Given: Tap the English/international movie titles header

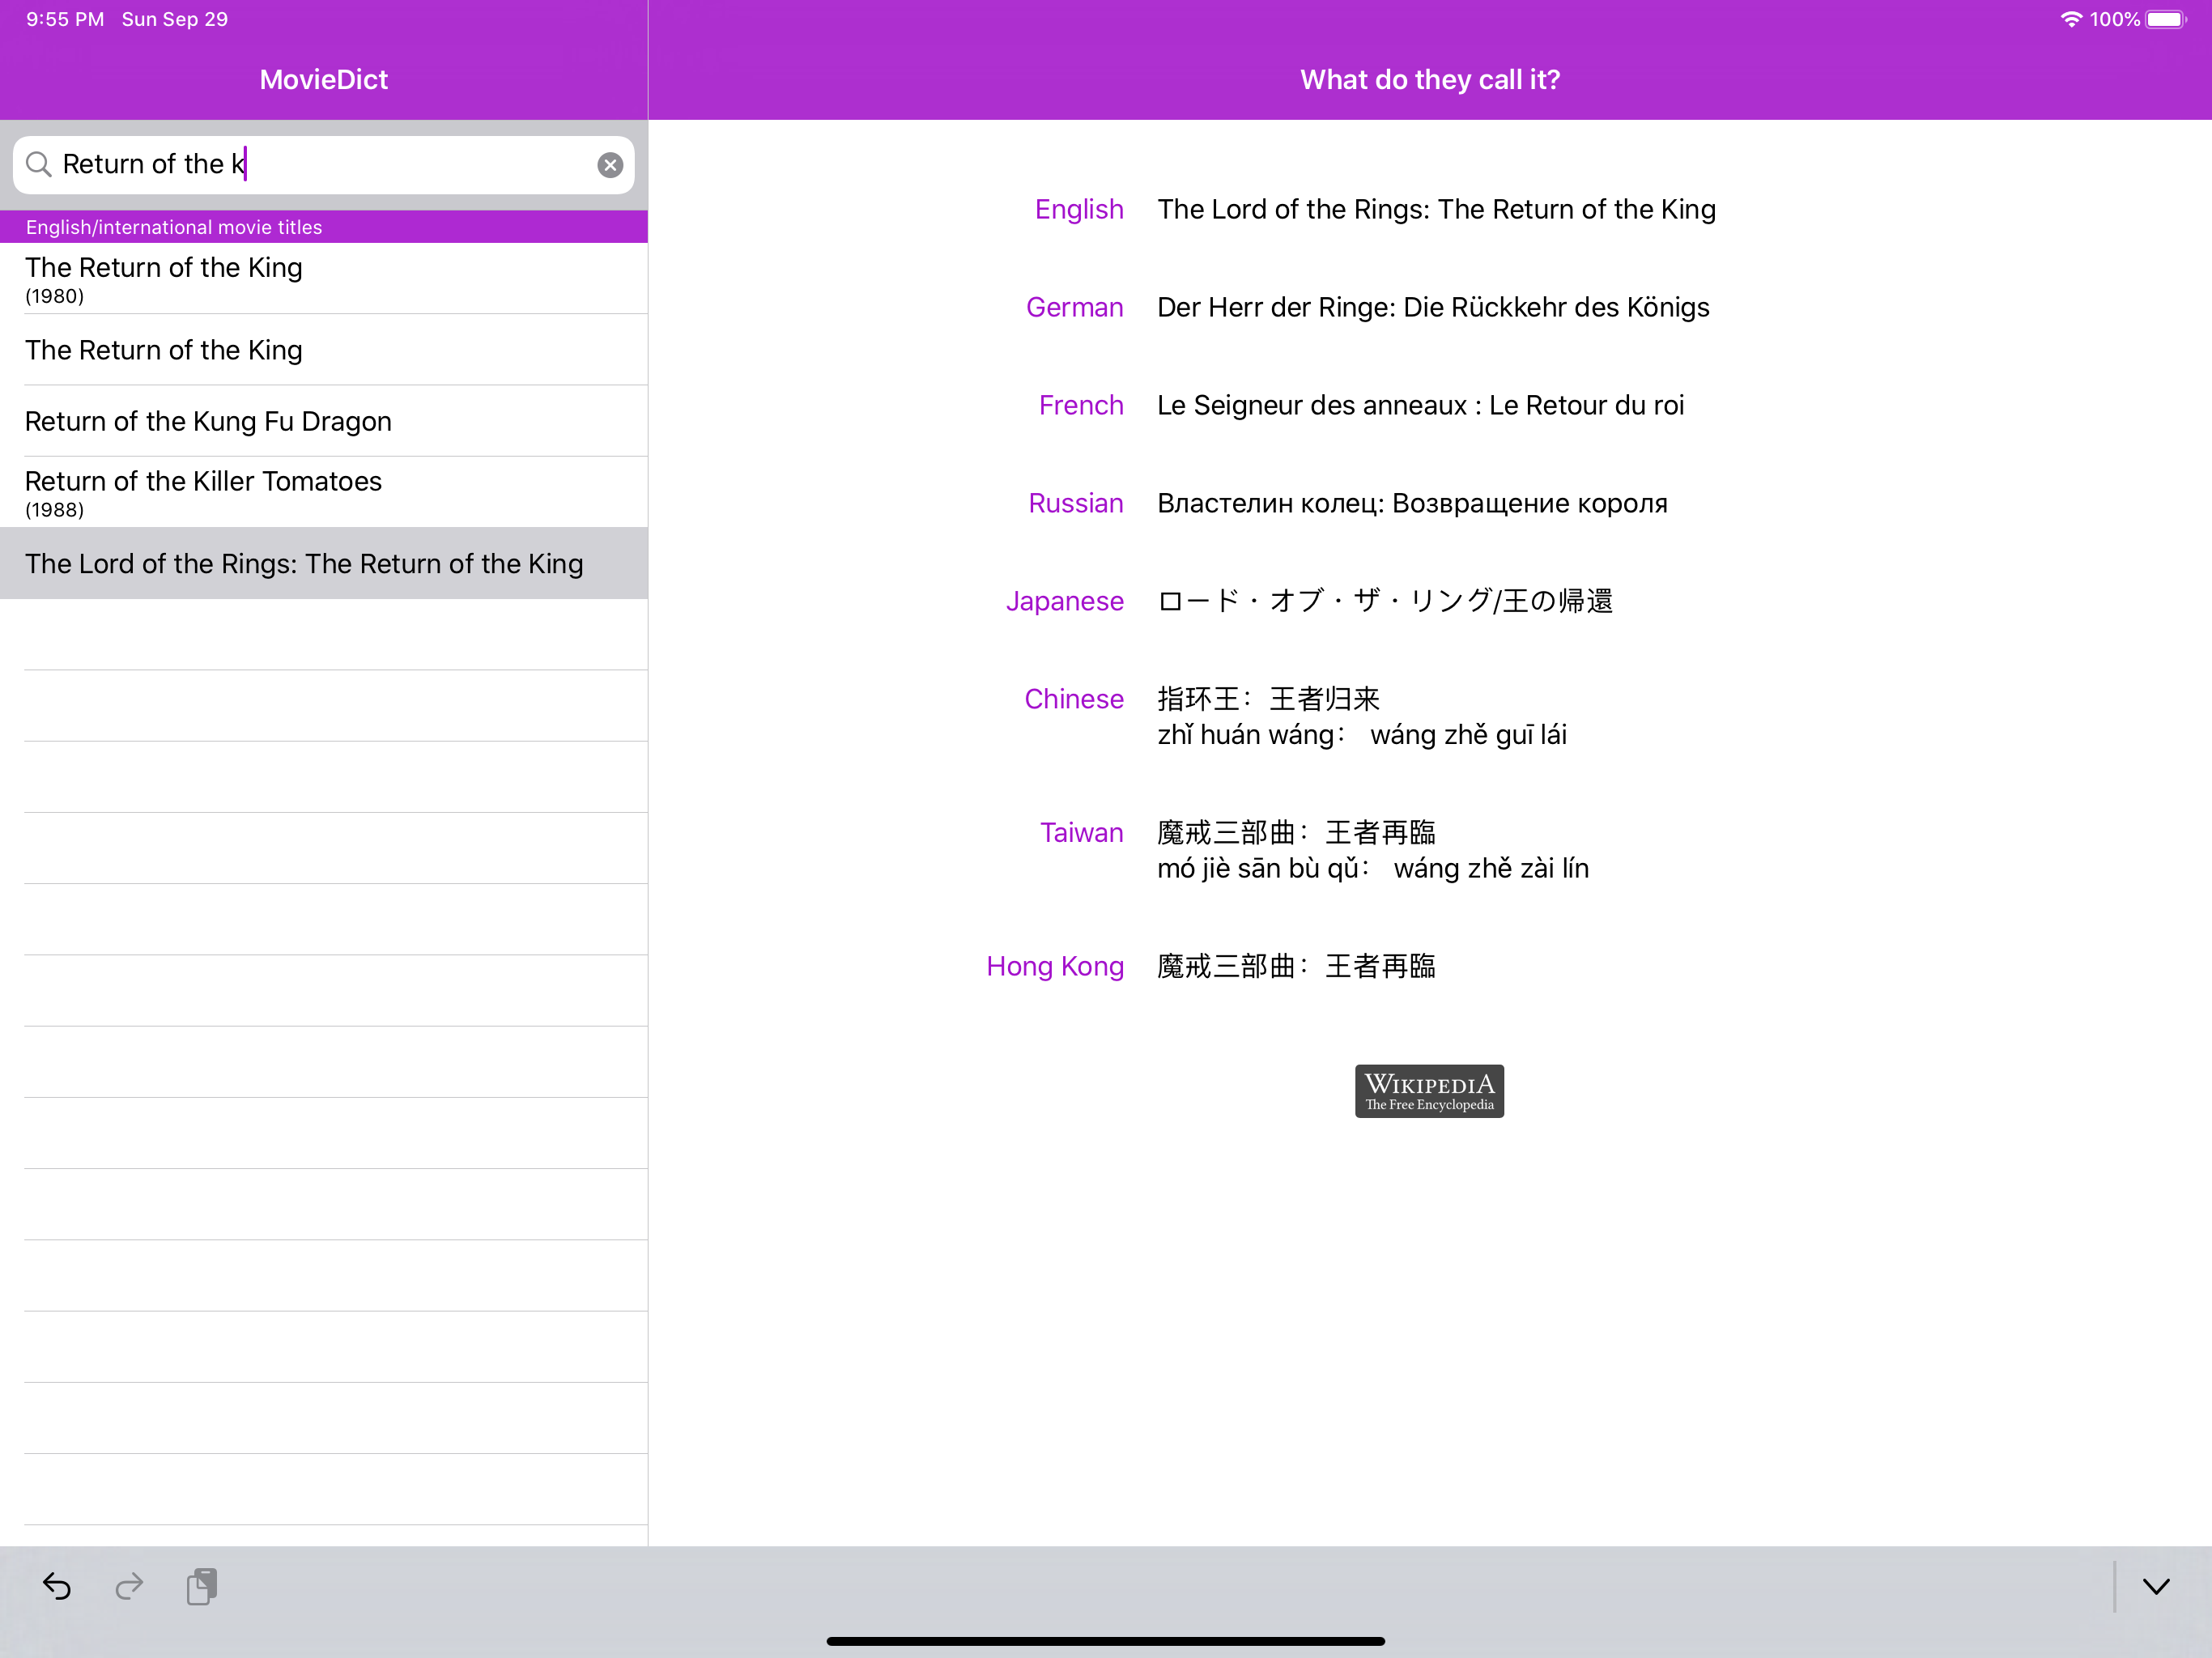Looking at the screenshot, I should (324, 227).
